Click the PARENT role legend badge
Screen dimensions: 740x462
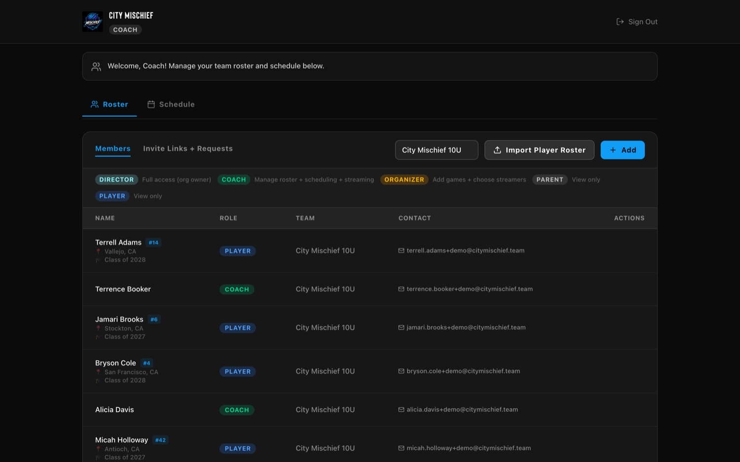[x=550, y=179]
